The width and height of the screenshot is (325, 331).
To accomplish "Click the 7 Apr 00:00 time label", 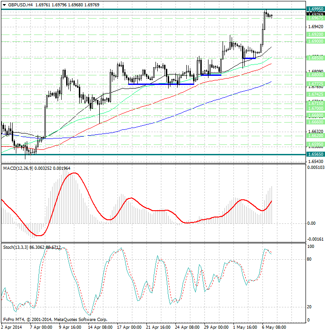I will click(41, 327).
